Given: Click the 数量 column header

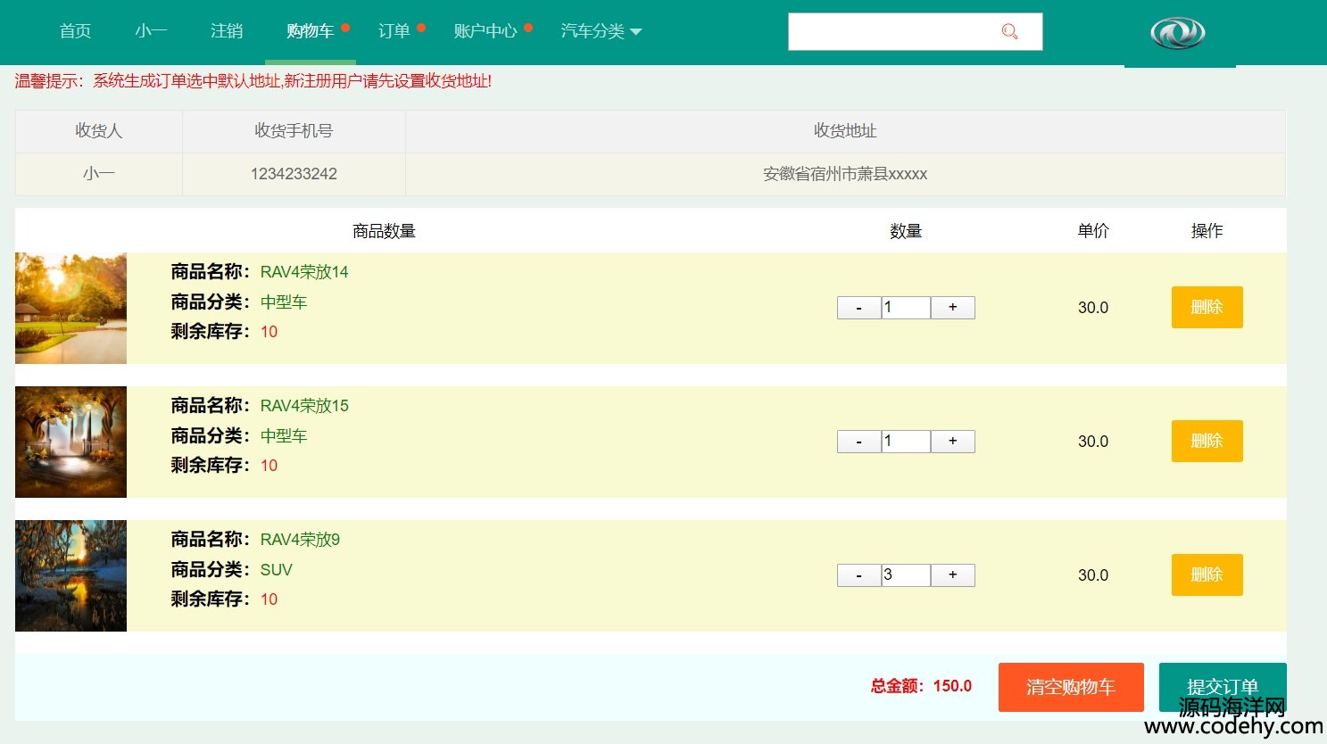Looking at the screenshot, I should (906, 231).
